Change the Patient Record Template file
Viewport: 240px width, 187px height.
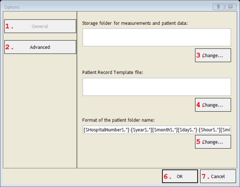pyautogui.click(x=213, y=105)
